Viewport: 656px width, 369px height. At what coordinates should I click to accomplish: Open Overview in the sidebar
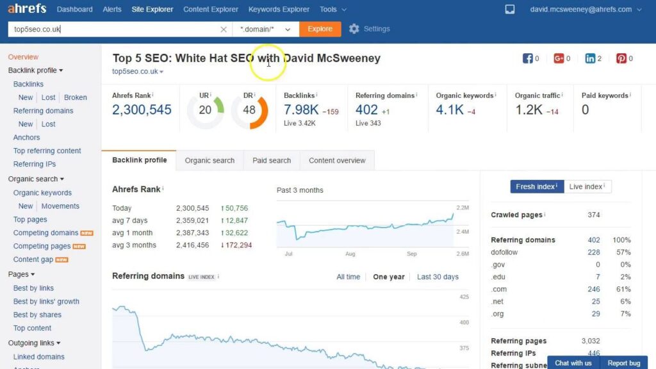23,57
